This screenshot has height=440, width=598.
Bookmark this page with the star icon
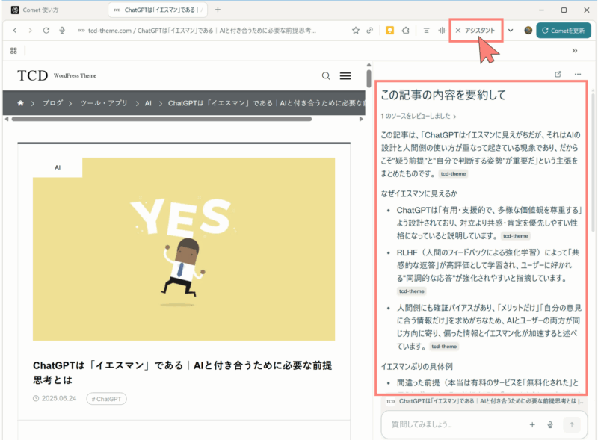pyautogui.click(x=356, y=31)
